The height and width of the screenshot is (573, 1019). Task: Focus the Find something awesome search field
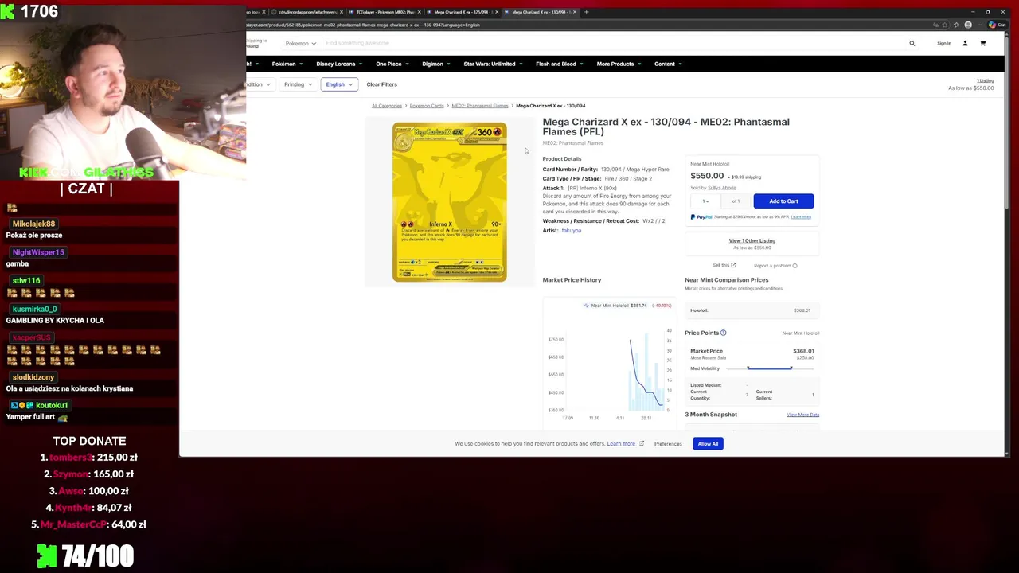click(x=613, y=43)
